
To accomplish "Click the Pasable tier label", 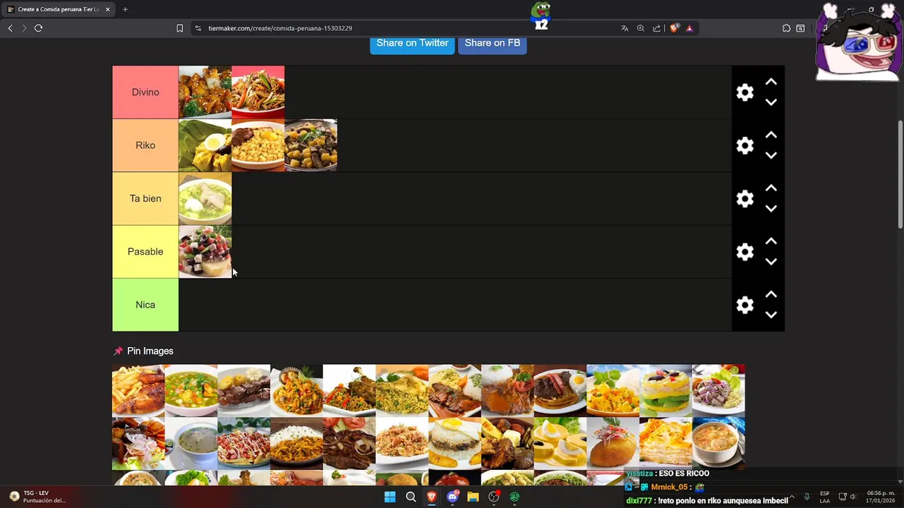I will pyautogui.click(x=145, y=252).
